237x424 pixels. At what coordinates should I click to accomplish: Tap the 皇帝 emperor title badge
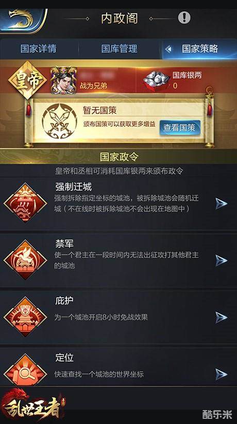[26, 80]
